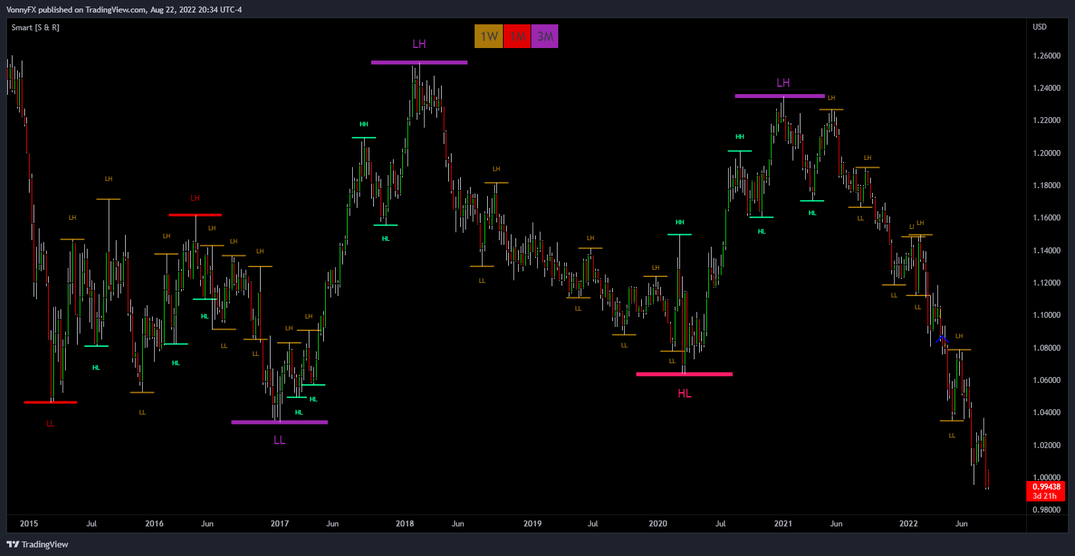The width and height of the screenshot is (1075, 556).
Task: Select the red support line at 2015 low
Action: 51,402
